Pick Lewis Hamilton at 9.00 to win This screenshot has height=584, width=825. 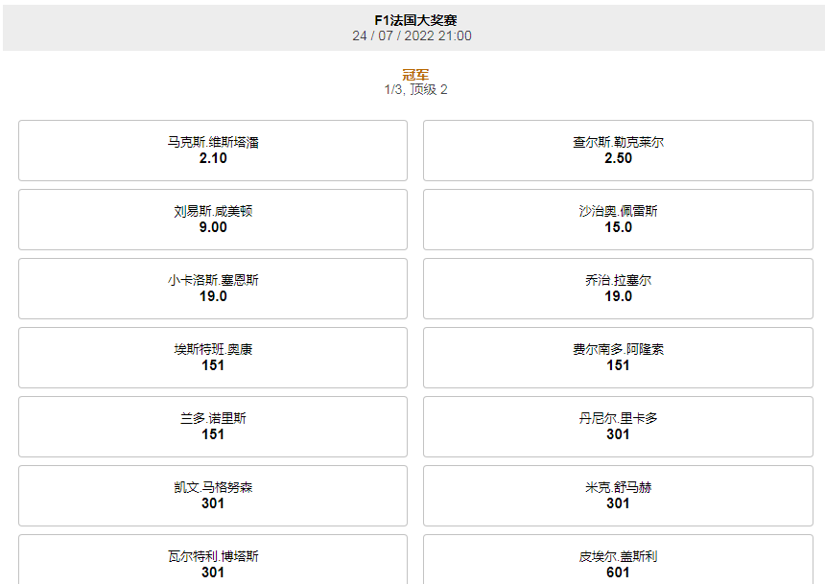(212, 220)
